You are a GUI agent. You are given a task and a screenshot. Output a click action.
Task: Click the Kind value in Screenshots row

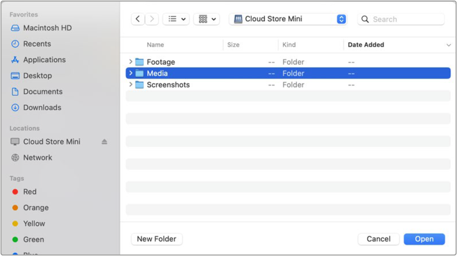coord(293,85)
